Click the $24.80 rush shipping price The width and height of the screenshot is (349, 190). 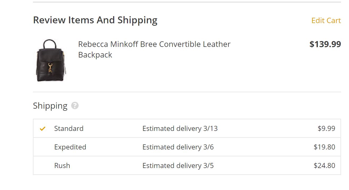[324, 166]
